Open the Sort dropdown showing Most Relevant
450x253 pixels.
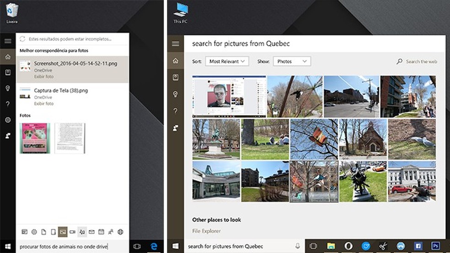227,61
